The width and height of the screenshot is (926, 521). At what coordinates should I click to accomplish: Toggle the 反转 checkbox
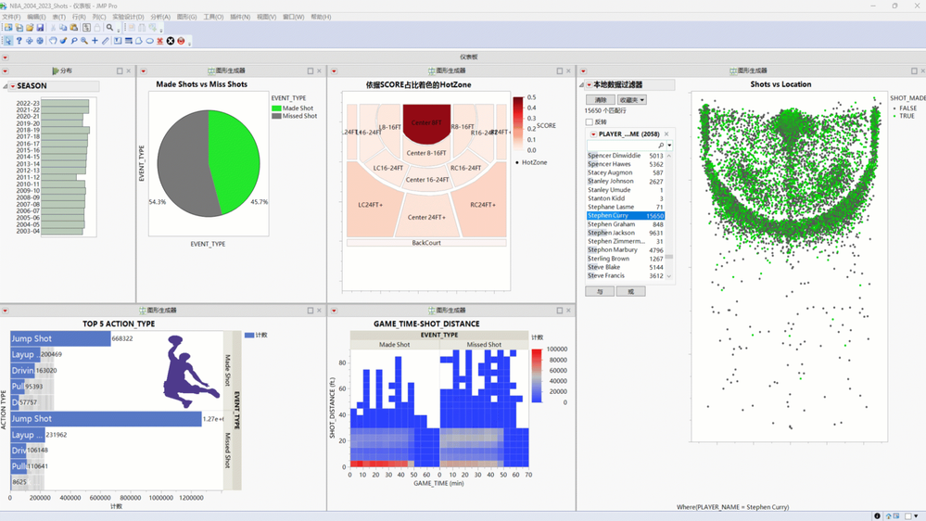589,121
